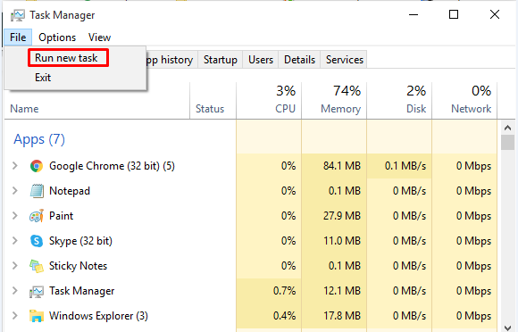This screenshot has height=332, width=518.
Task: Click the Task Manager process icon
Action: [x=37, y=292]
